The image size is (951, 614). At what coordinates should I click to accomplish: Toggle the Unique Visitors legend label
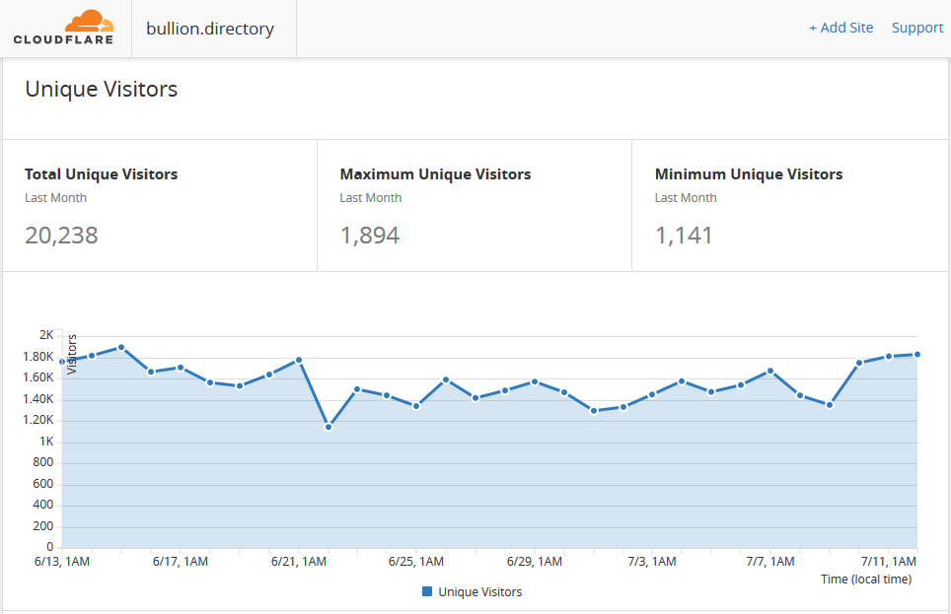click(x=480, y=591)
